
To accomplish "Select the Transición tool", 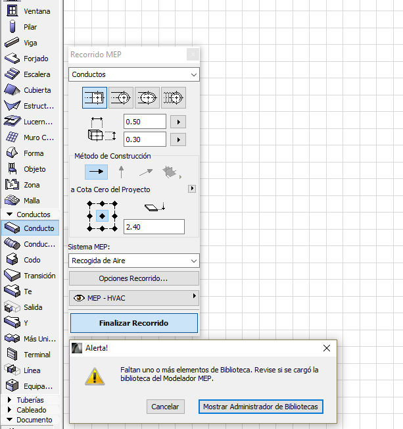I will 30,276.
